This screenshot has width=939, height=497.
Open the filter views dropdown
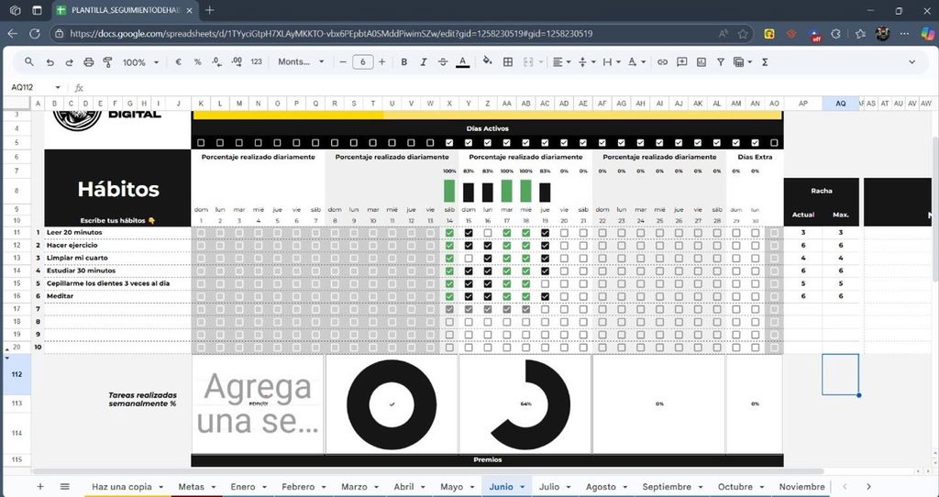[x=743, y=61]
